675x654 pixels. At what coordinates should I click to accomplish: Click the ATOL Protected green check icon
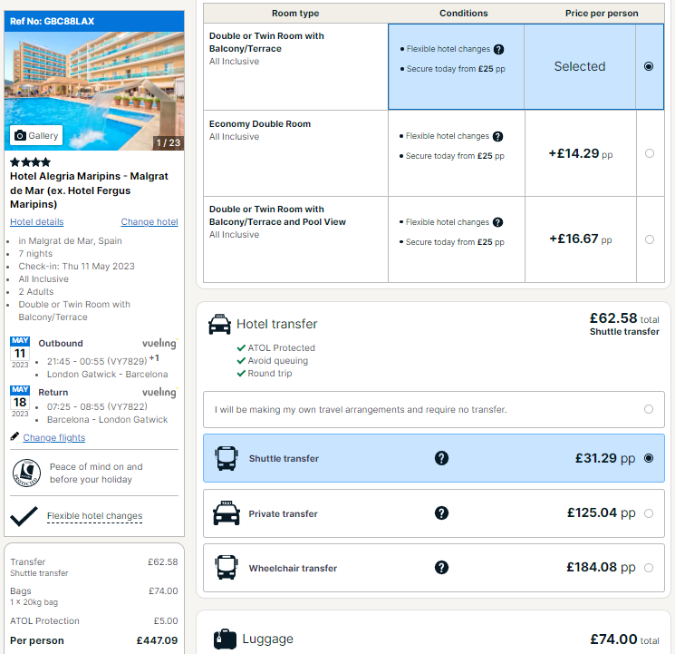click(241, 347)
